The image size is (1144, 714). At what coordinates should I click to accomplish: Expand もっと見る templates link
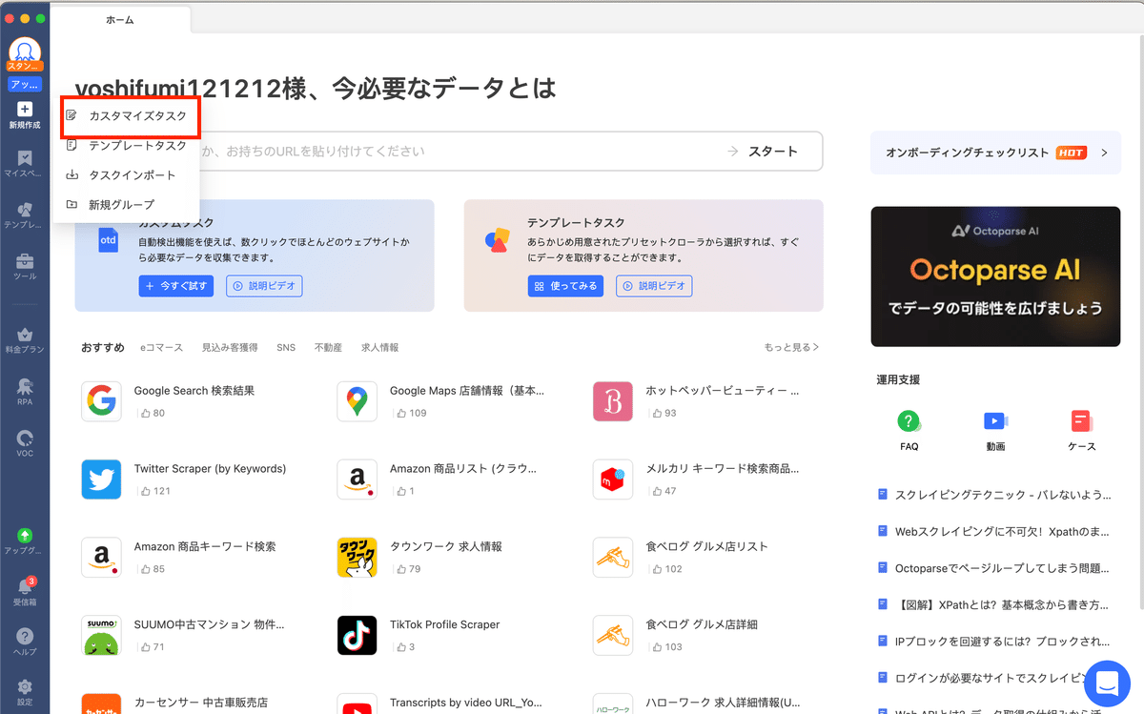tap(791, 348)
